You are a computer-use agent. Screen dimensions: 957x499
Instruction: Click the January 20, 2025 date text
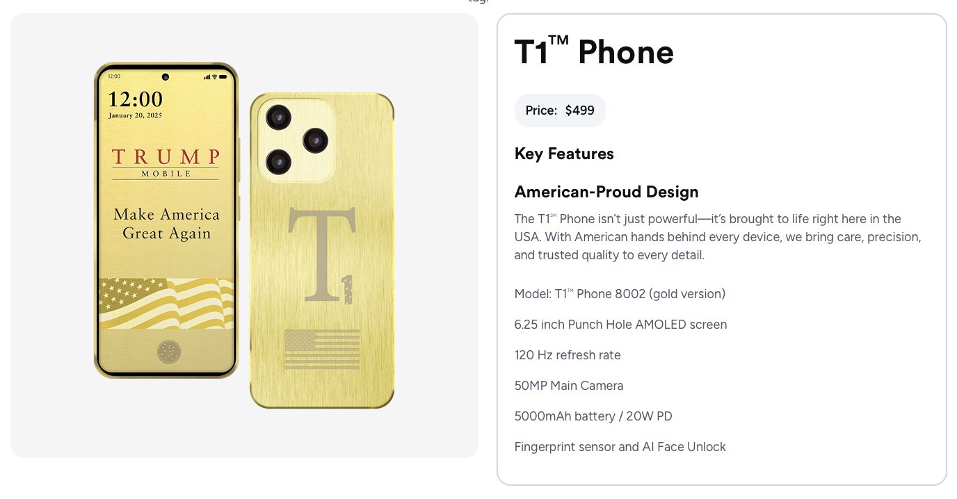[135, 115]
